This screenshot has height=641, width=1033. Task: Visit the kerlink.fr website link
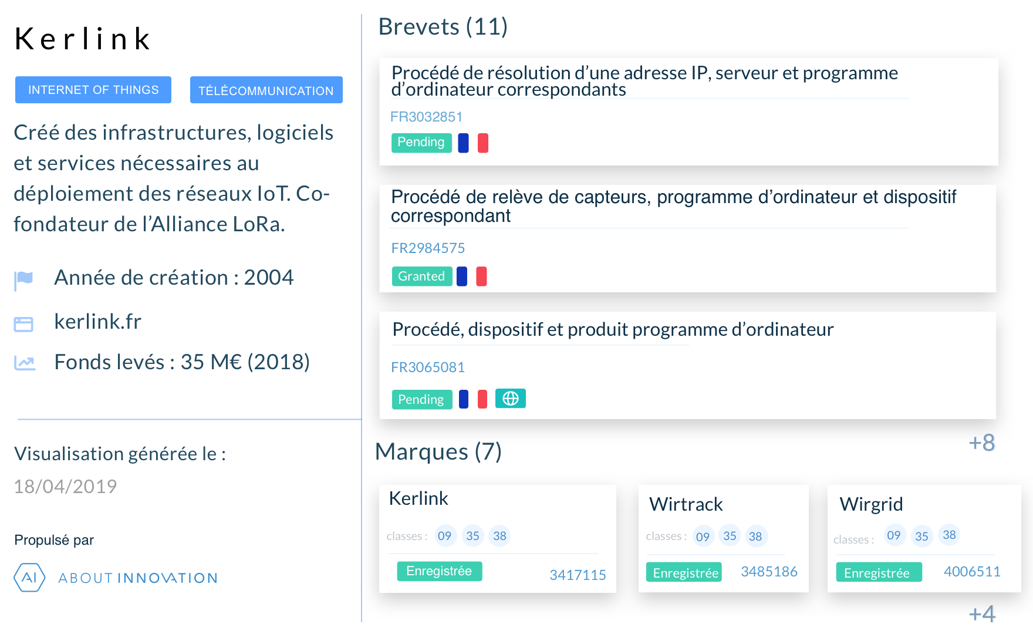point(97,322)
